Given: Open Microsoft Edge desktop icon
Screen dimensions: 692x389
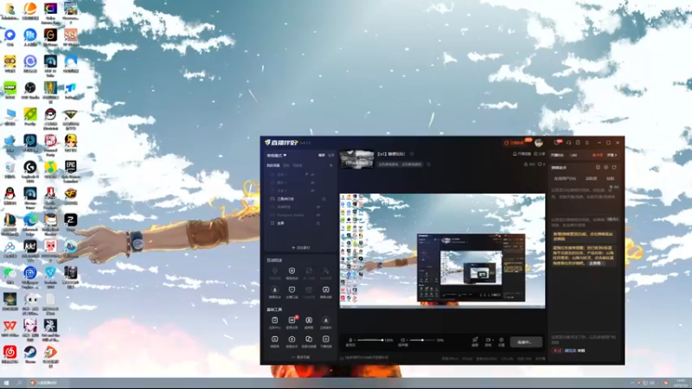Looking at the screenshot, I should [30, 224].
